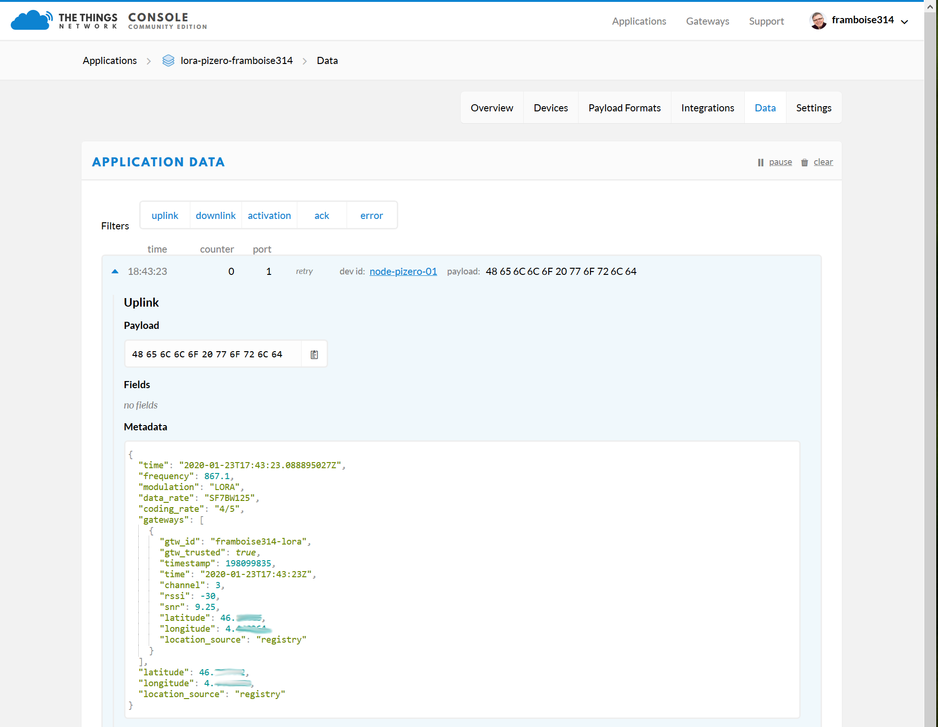Click the scrollbar up arrow
Viewport: 938px width, 727px height.
coord(930,7)
